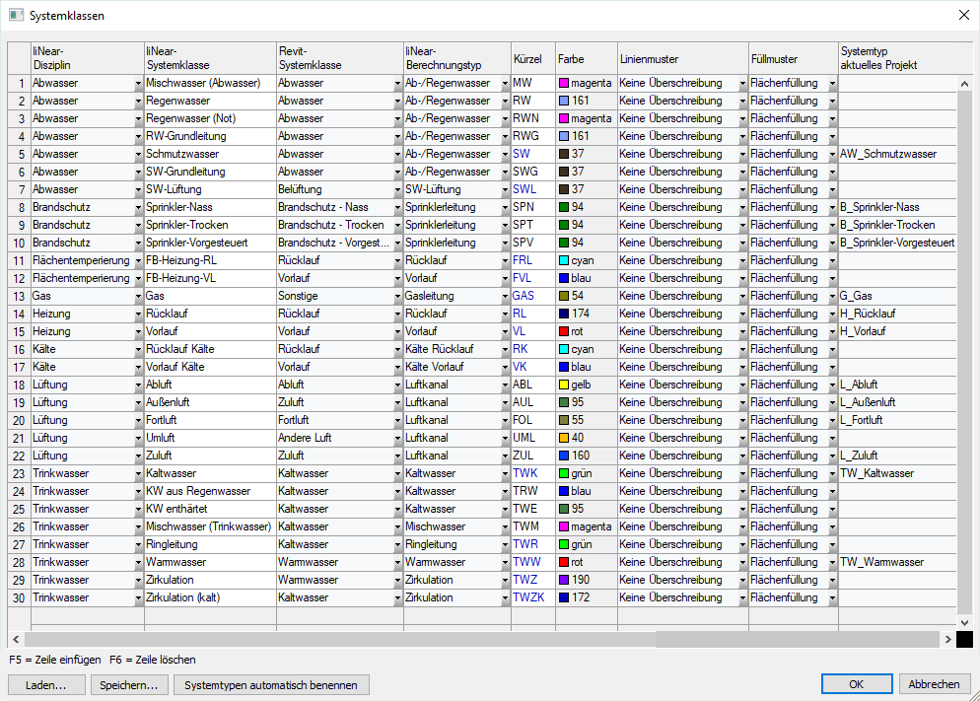Open Disziplin dropdown for row 11 FB-Heizung-RL
Viewport: 980px width, 701px height.
tap(138, 260)
